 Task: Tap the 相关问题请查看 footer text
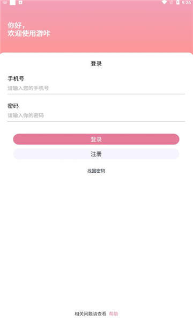point(91,313)
